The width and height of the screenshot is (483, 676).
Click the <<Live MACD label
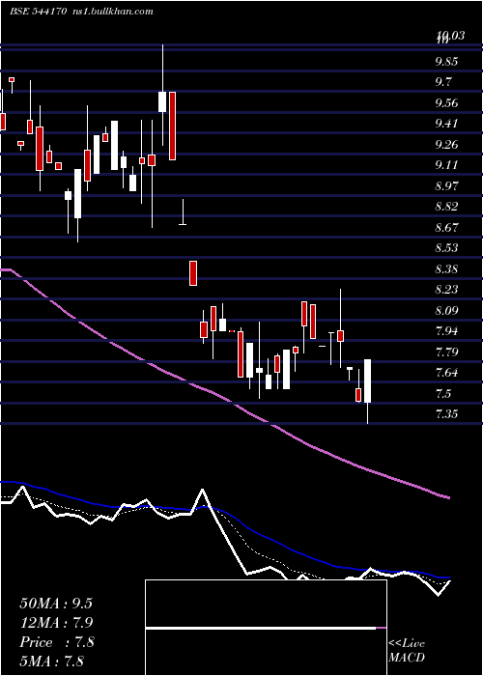click(407, 650)
